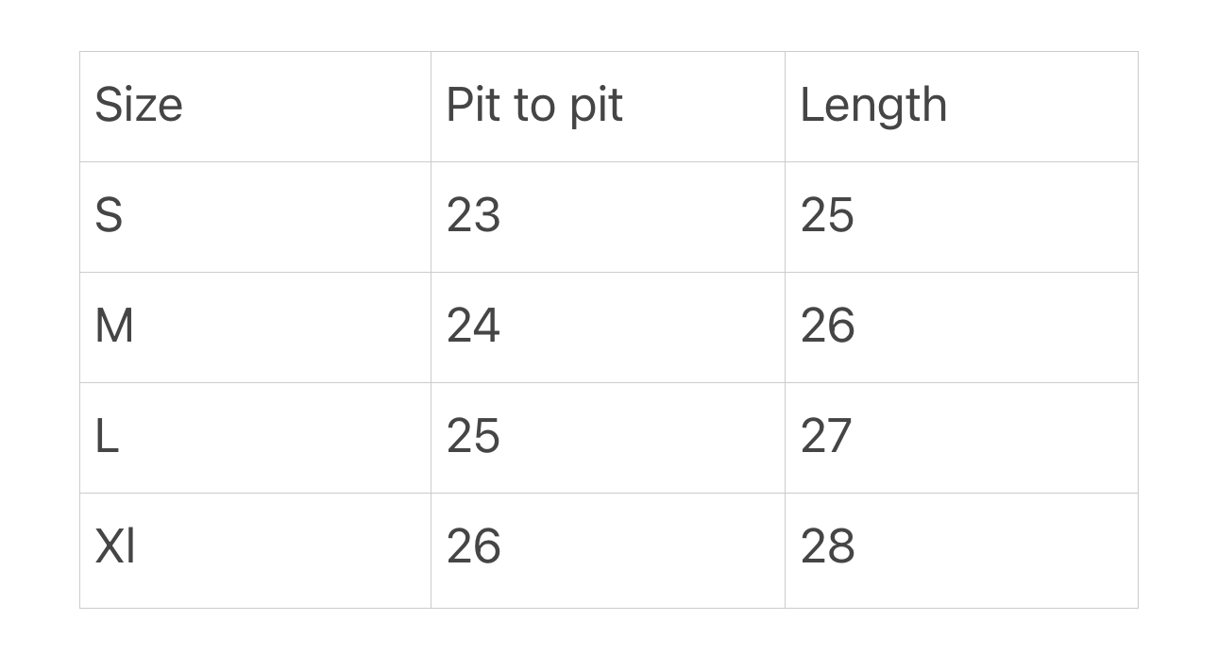1218x654 pixels.
Task: Click the length value for size M
Action: (827, 326)
